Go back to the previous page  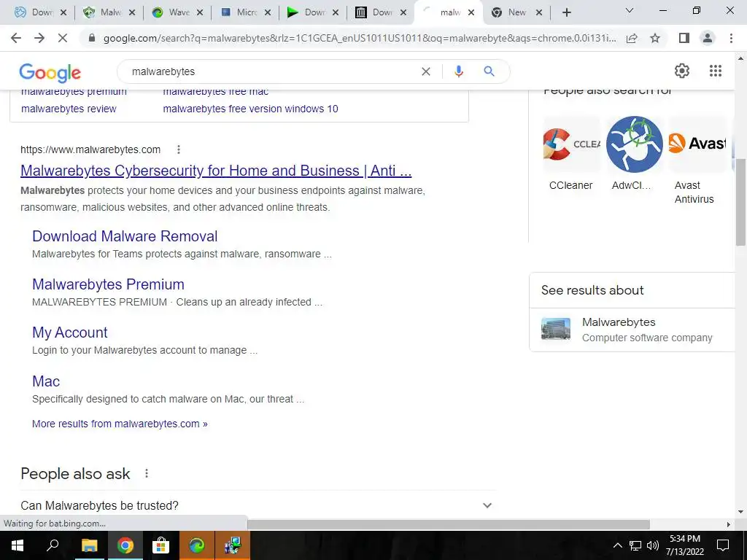(x=16, y=38)
